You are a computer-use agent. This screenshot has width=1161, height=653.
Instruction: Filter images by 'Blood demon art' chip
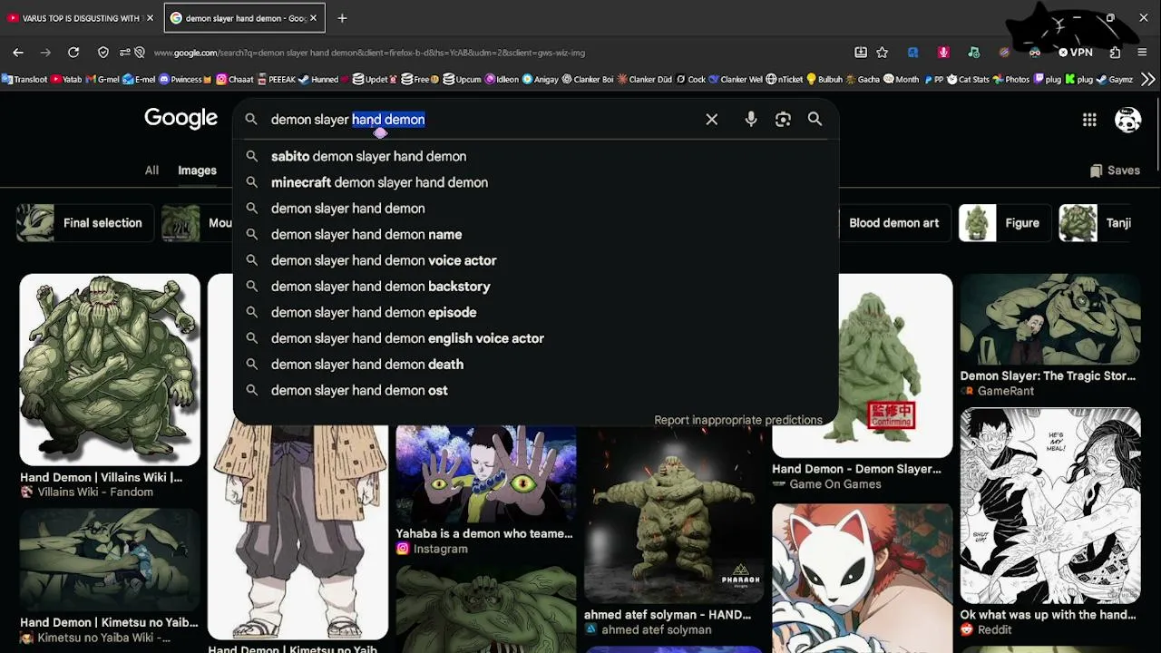point(893,223)
